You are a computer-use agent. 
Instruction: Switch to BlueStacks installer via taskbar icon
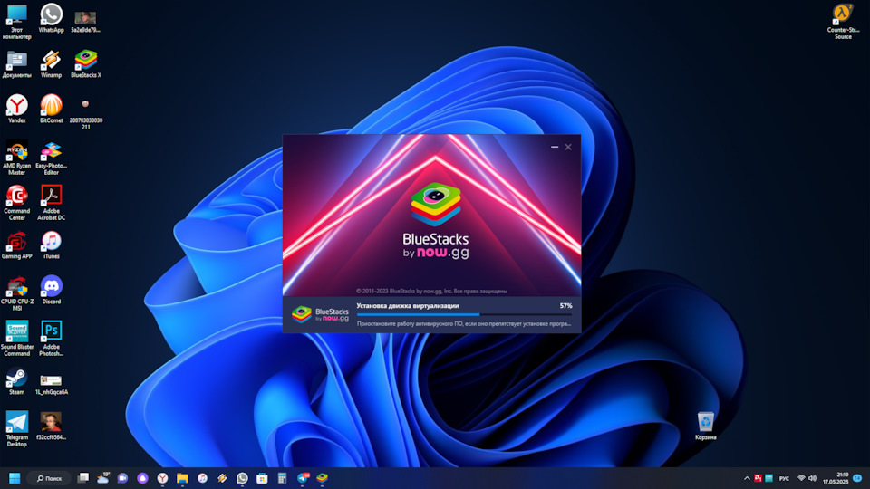(x=323, y=478)
